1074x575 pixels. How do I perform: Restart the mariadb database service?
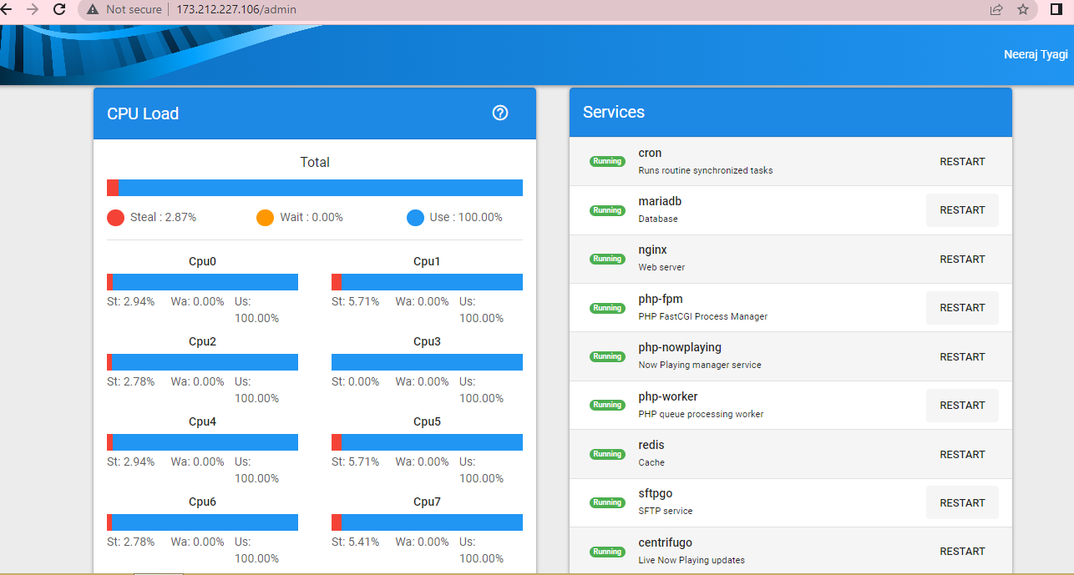point(962,209)
